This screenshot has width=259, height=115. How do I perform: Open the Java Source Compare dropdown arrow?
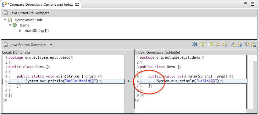tap(51, 45)
